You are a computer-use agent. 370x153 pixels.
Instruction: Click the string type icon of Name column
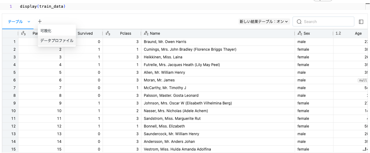pyautogui.click(x=146, y=33)
